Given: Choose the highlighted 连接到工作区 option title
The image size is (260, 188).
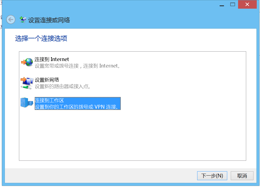Looking at the screenshot, I should coord(49,100).
